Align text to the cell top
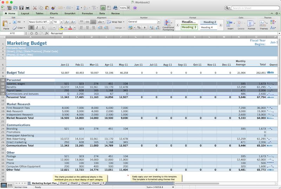Screen dimensions: 281x189 pos(81,22)
